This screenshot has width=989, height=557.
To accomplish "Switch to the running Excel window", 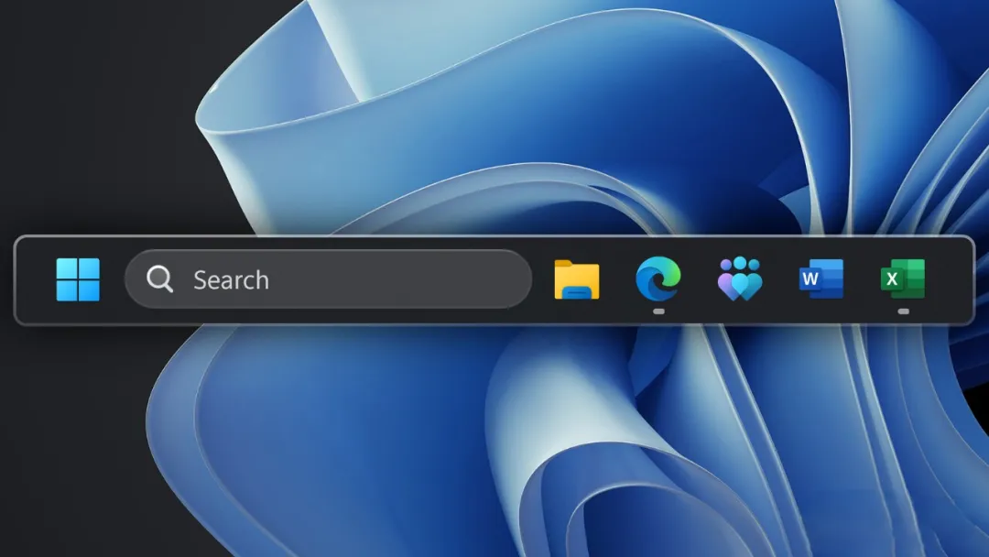I will click(903, 278).
